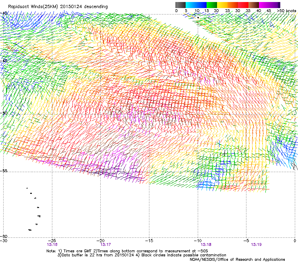Click the '10' legend speed label
This screenshot has height=262, width=298.
197,11
